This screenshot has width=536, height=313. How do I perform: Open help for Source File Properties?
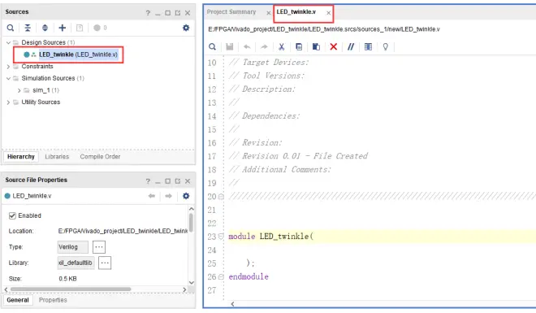tap(148, 181)
